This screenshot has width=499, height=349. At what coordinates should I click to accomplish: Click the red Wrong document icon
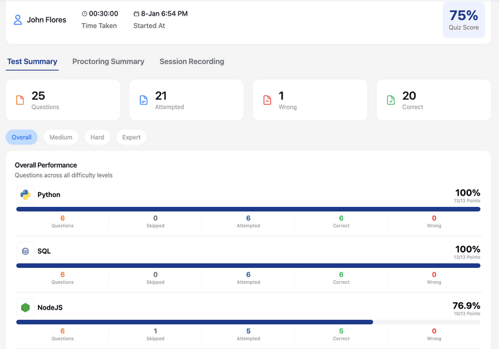(267, 100)
